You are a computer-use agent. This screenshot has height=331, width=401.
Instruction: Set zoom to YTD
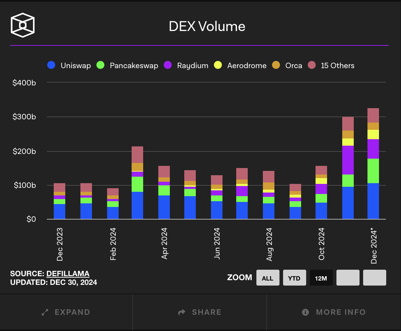[x=294, y=278]
